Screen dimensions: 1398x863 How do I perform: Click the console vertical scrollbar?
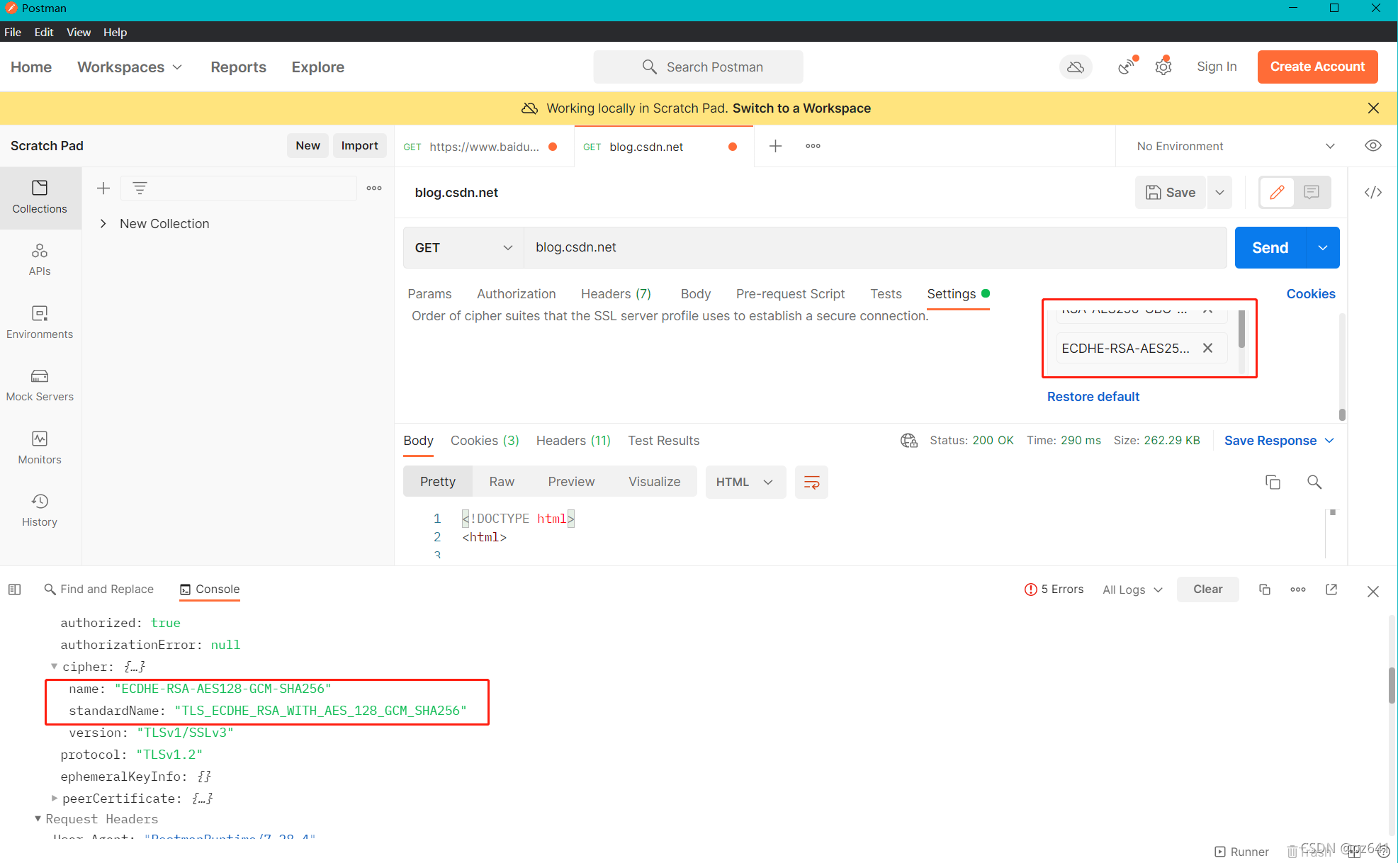(x=1391, y=685)
